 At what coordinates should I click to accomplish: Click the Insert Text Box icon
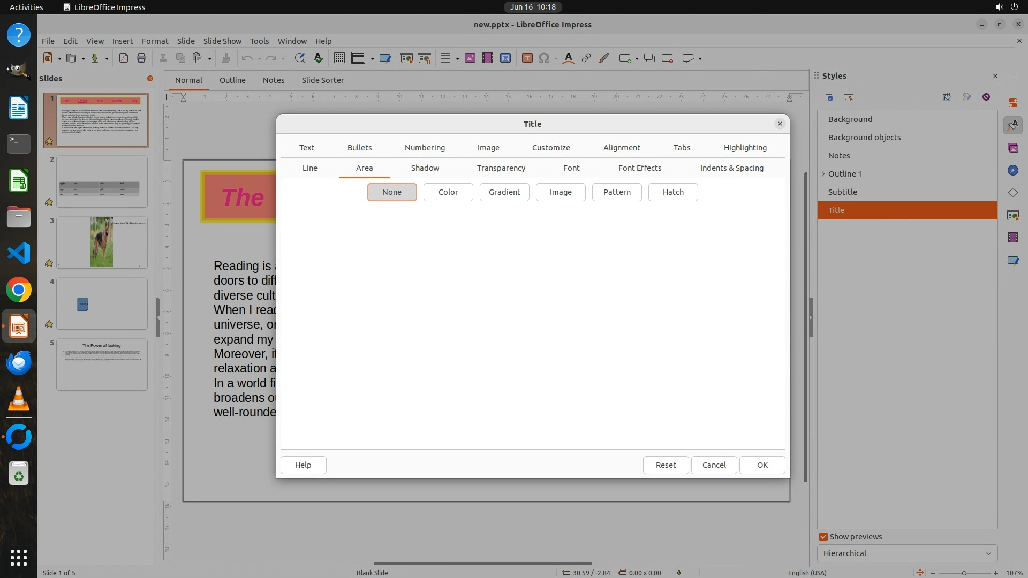click(x=527, y=58)
